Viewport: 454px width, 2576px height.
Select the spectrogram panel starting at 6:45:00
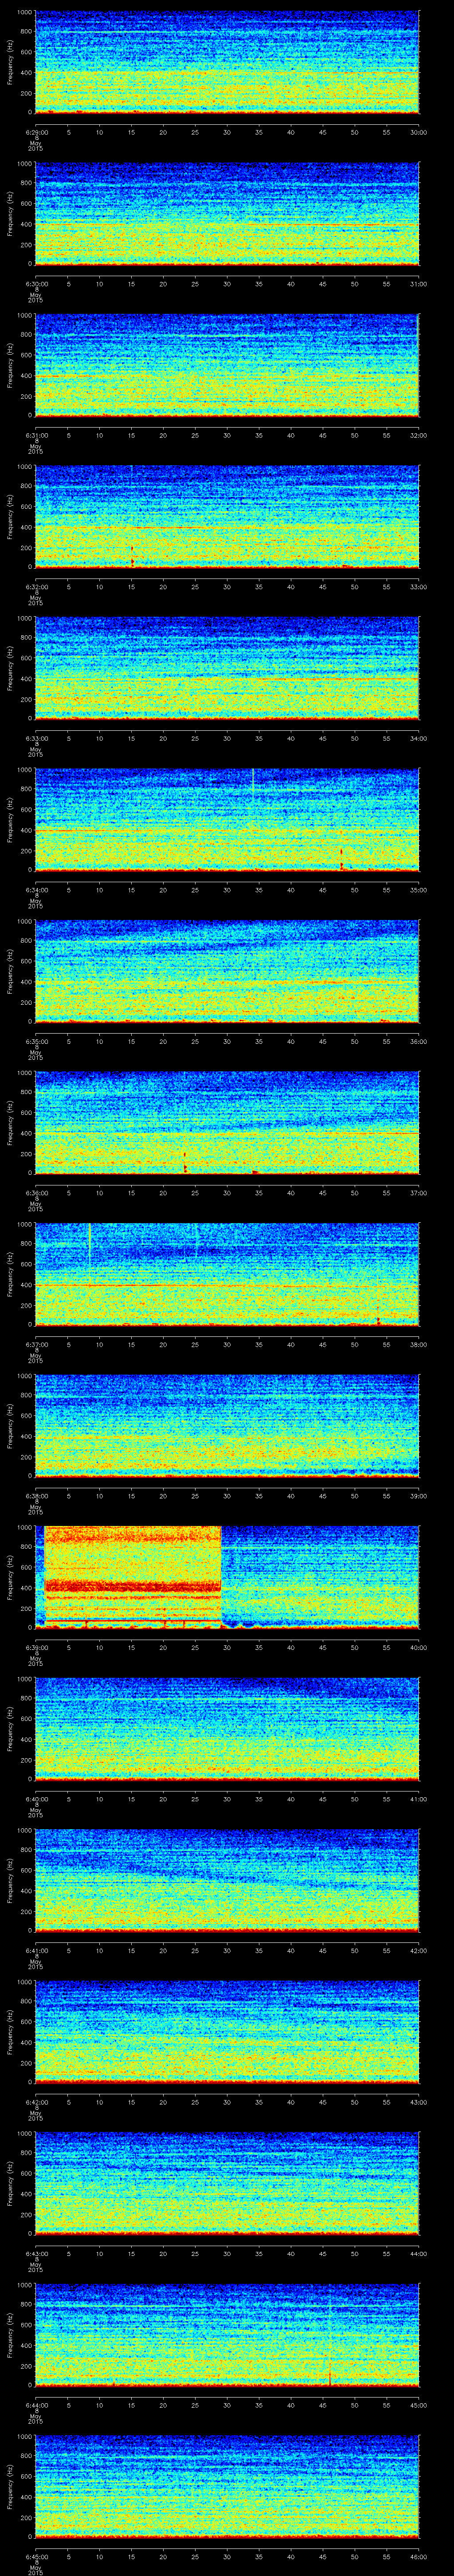coord(227,2487)
